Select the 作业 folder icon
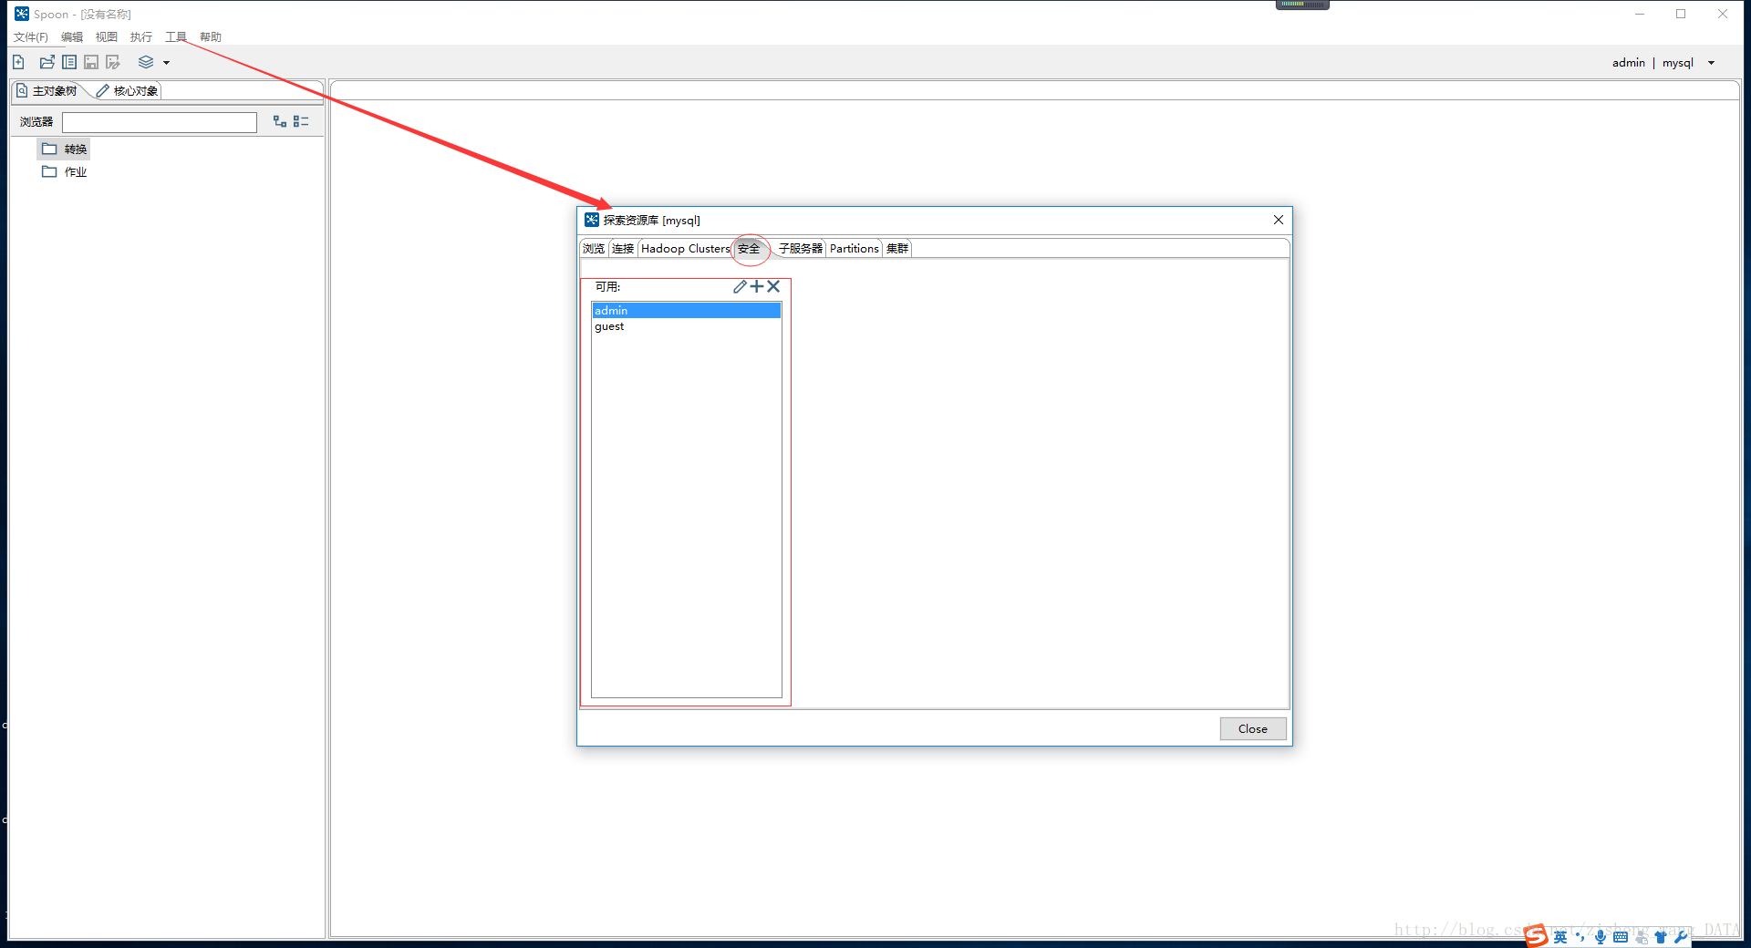Screen dimensions: 1751x948 [49, 171]
